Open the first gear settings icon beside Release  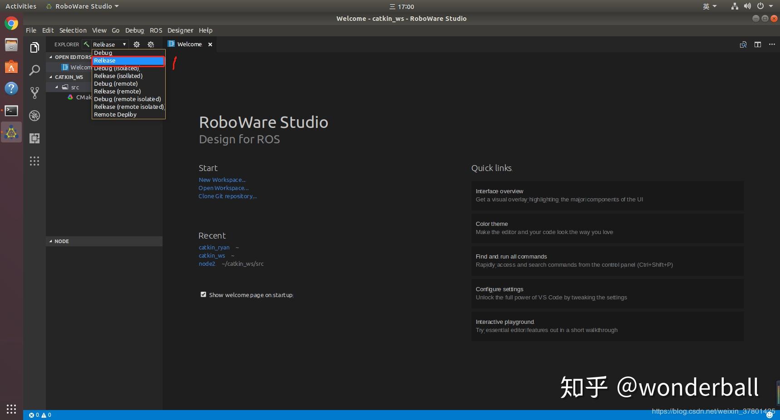click(137, 44)
